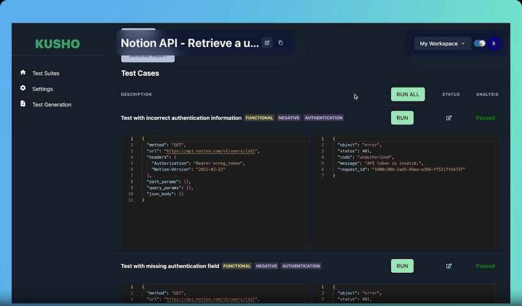Click 'Test with incorrect authentication information' title
This screenshot has height=306, width=522.
(181, 118)
